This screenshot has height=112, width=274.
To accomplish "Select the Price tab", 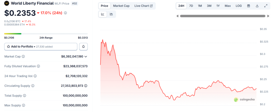I will tap(104, 6).
